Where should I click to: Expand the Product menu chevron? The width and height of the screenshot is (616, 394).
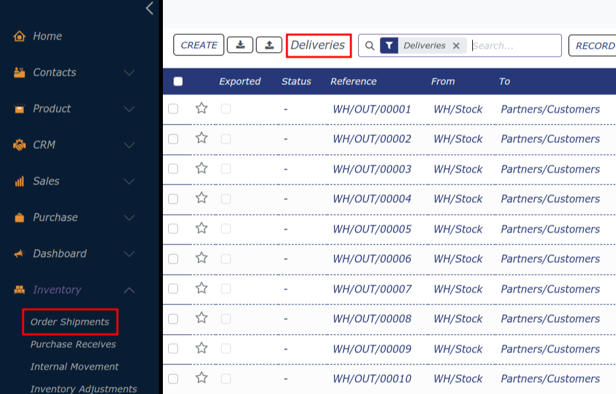129,109
